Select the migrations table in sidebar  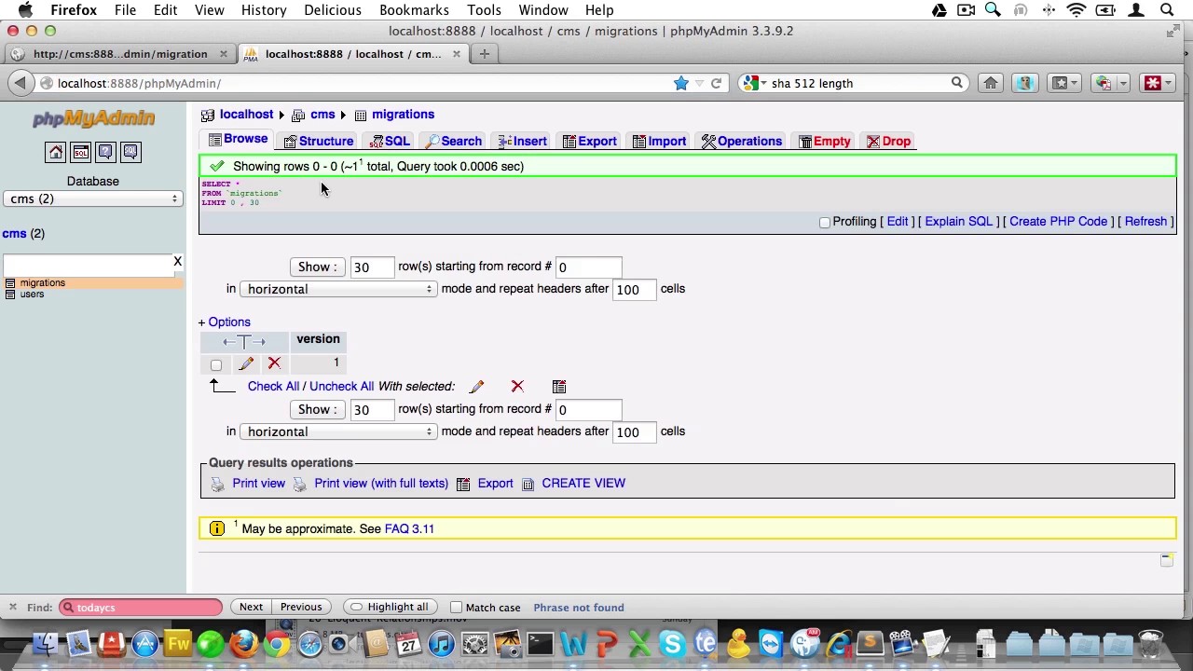[x=42, y=283]
